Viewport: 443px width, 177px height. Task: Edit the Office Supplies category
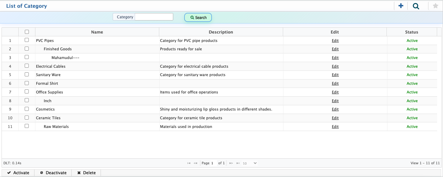point(335,92)
